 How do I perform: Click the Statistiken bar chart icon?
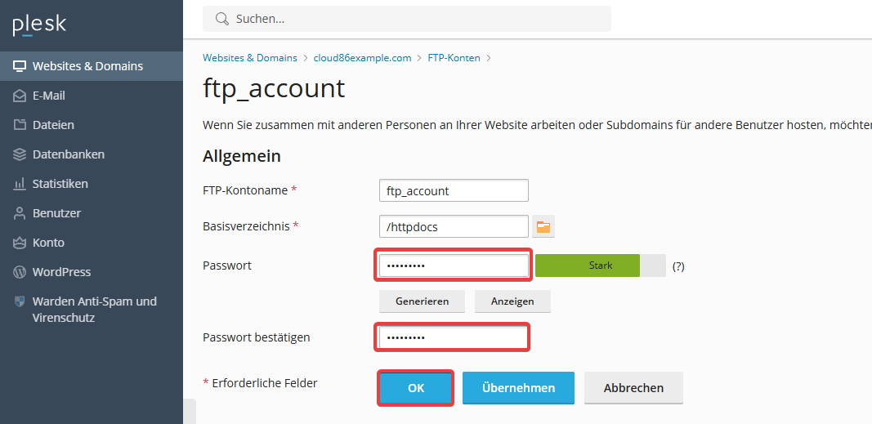[x=20, y=184]
